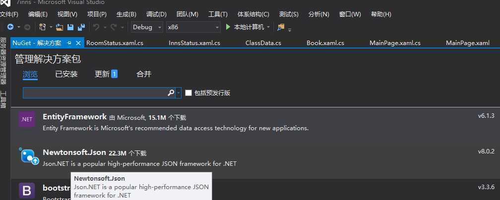Select the 已安装 installed tab
The width and height of the screenshot is (500, 200).
66,74
